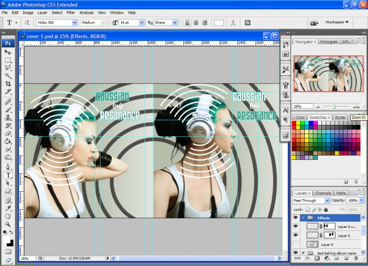Open the Opacity slider arrow
Screen dimensions: 368x266
361,200
